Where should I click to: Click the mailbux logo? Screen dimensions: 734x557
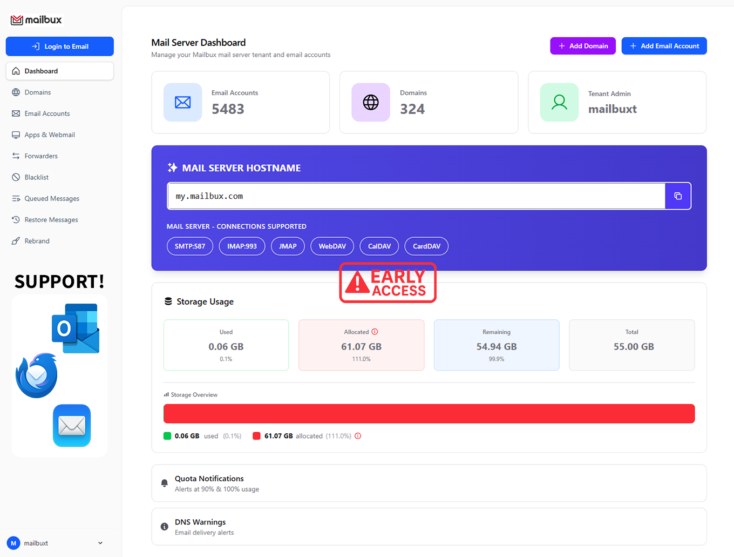37,20
